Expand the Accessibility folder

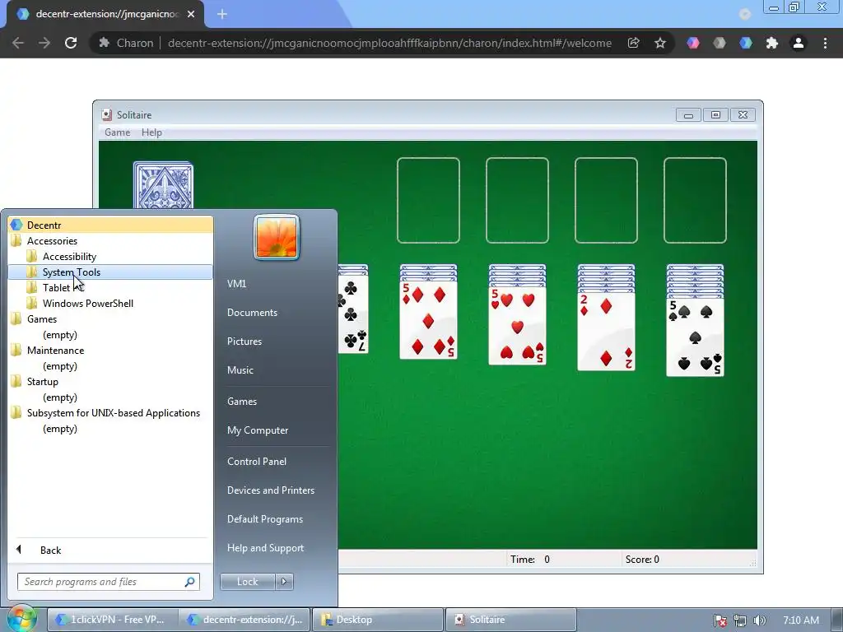110,257
